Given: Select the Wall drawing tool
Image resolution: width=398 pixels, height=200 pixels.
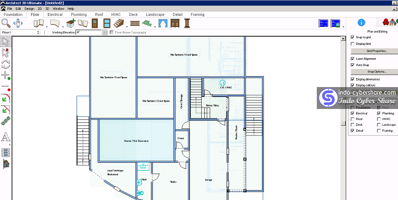Looking at the screenshot, I should (39, 23).
